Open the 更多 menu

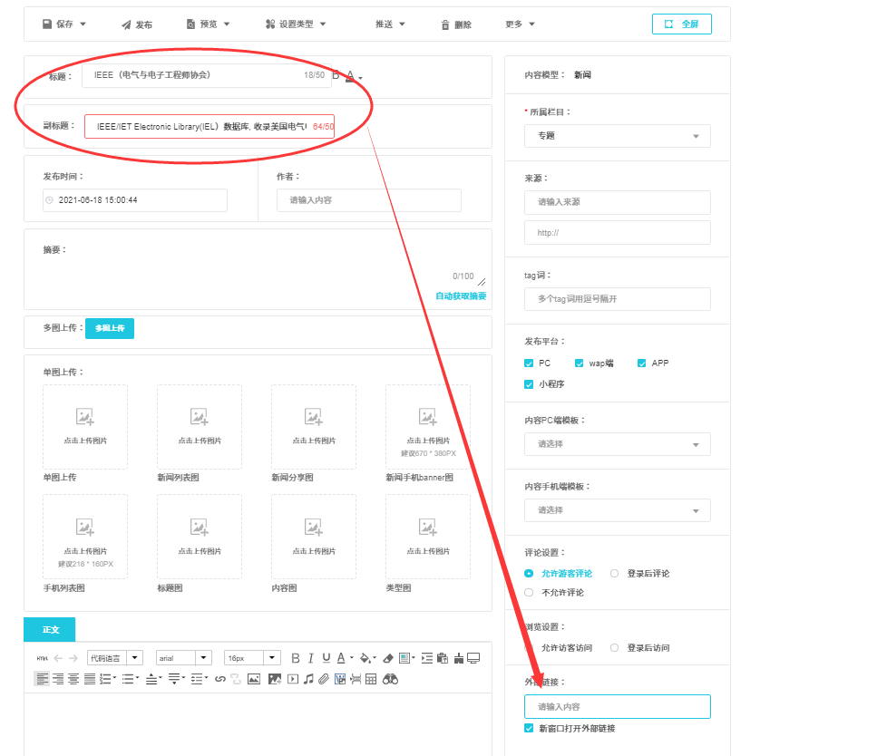tap(521, 24)
